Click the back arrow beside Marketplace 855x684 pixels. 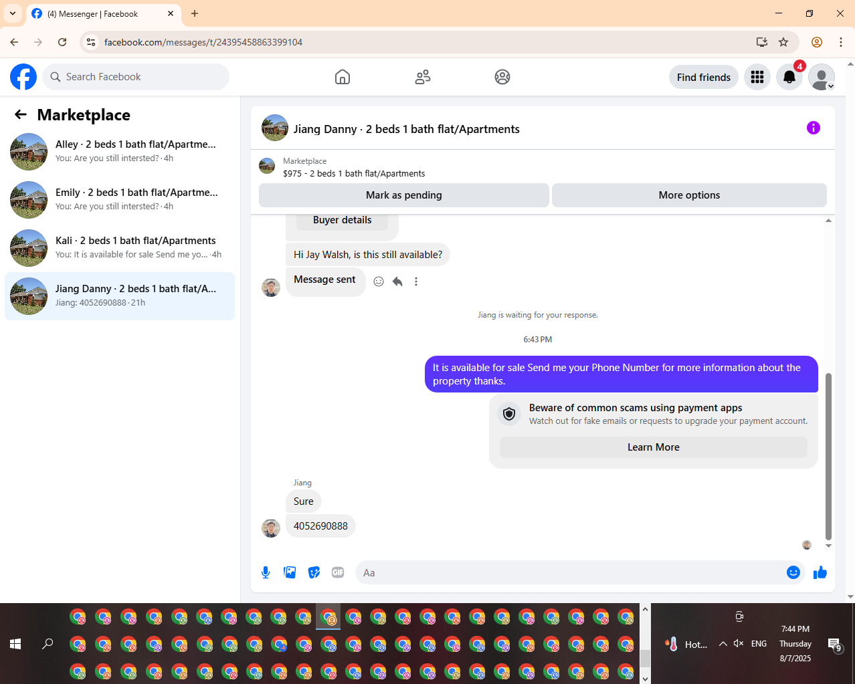[x=21, y=114]
